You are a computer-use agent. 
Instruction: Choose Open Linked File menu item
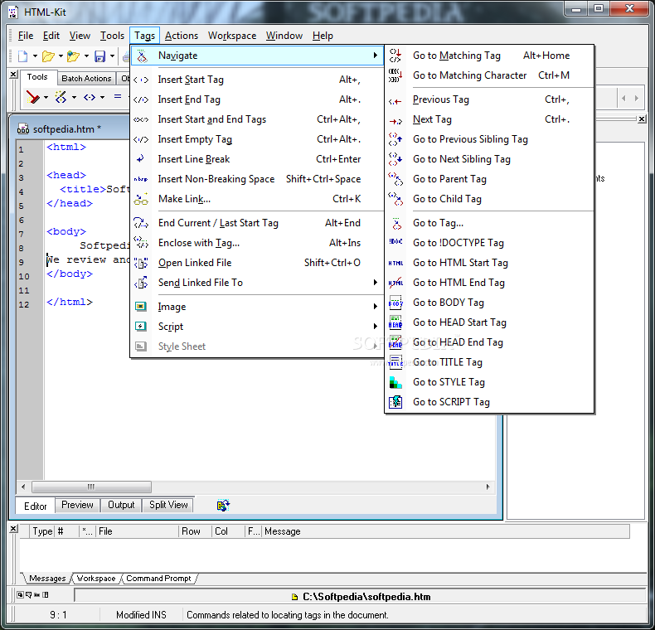tap(257, 263)
